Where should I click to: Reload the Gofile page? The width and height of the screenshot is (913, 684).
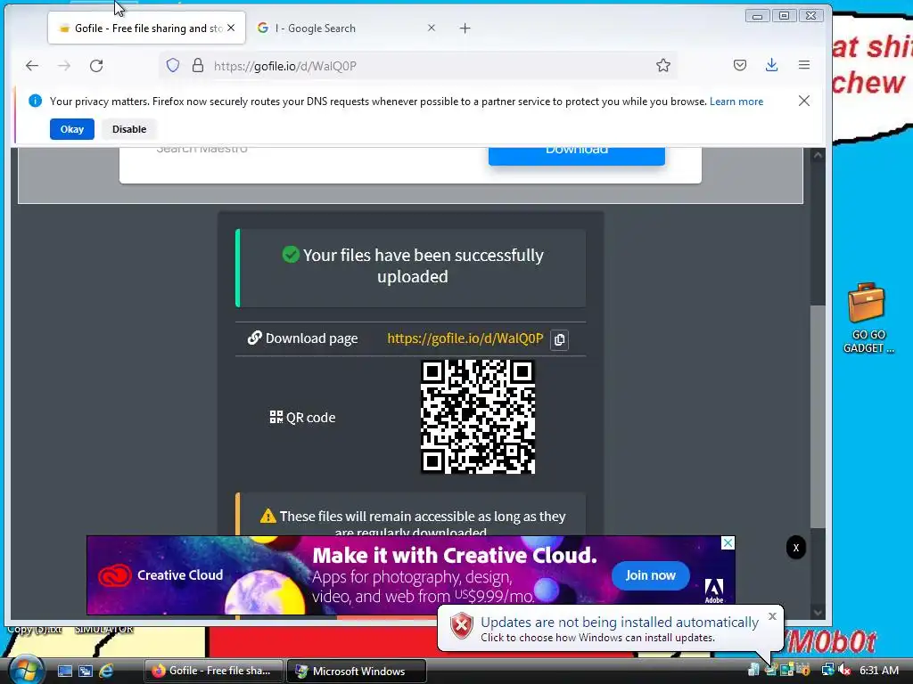[x=96, y=66]
